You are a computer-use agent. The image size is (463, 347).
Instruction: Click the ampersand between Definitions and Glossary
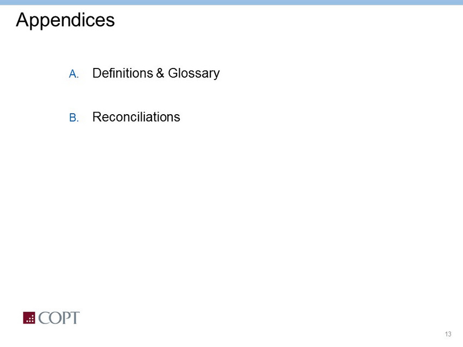(x=160, y=73)
